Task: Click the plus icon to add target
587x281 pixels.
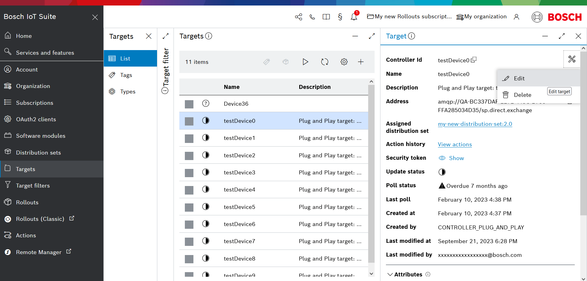Action: 361,62
